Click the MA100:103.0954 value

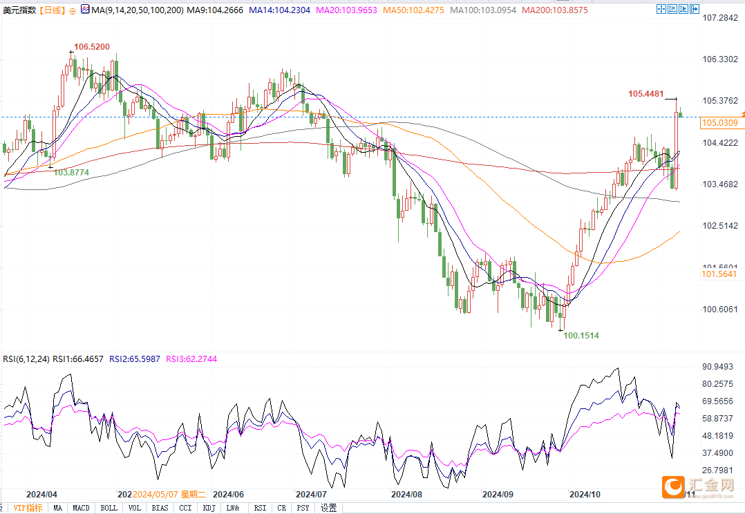coord(482,10)
